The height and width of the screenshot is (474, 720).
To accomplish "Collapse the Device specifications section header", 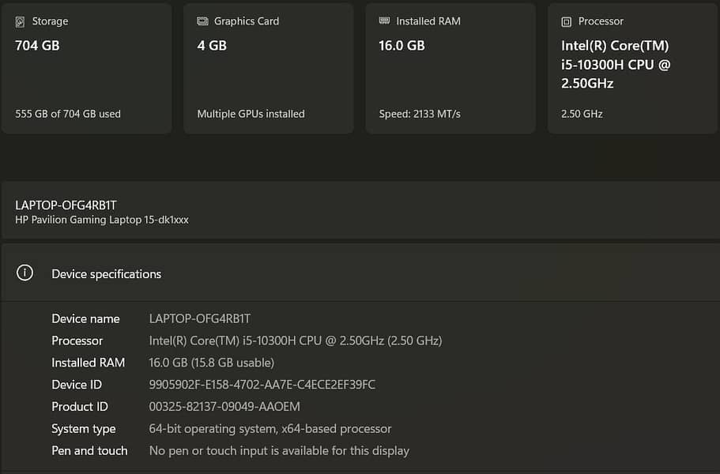I will click(360, 273).
